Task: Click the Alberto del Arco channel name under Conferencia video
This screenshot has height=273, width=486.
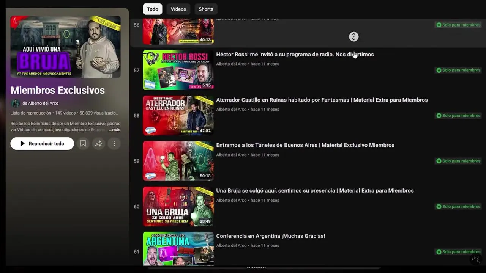Action: pyautogui.click(x=231, y=246)
